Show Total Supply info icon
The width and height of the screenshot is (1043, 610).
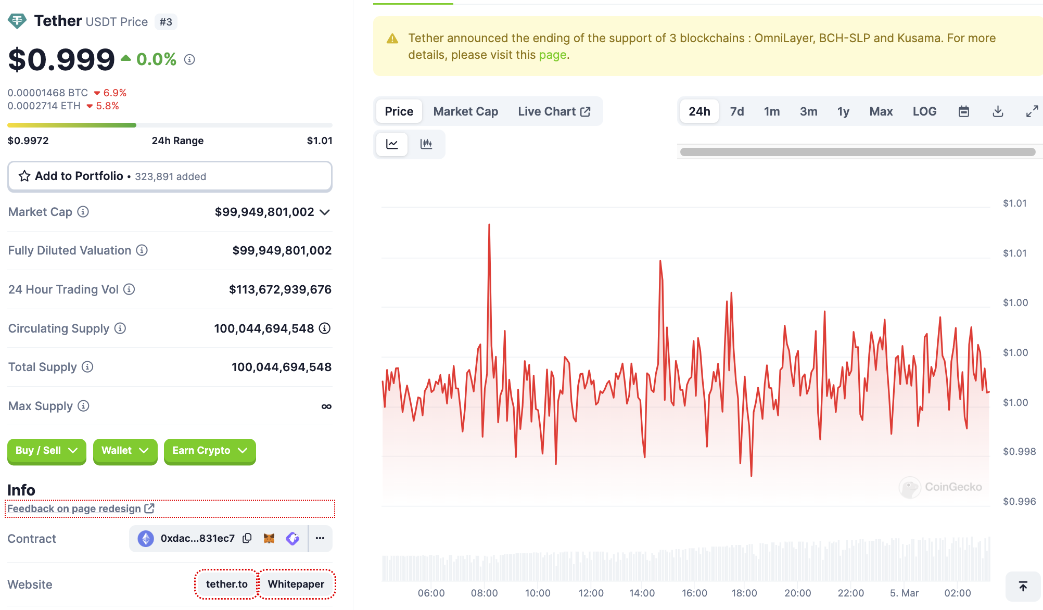coord(87,367)
